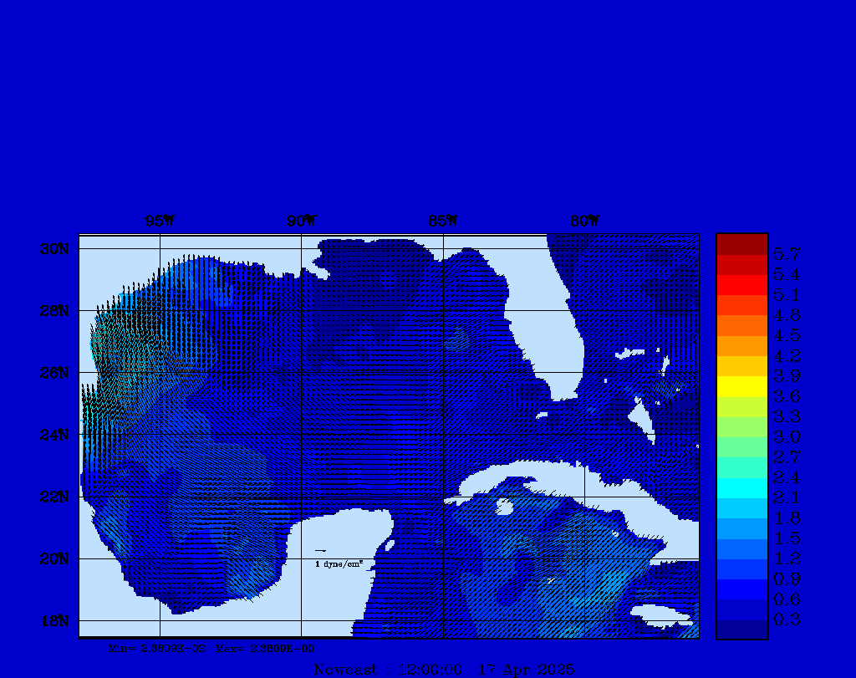Viewport: 856px width, 678px height.
Task: Click the 85W longitude label
Action: [443, 221]
